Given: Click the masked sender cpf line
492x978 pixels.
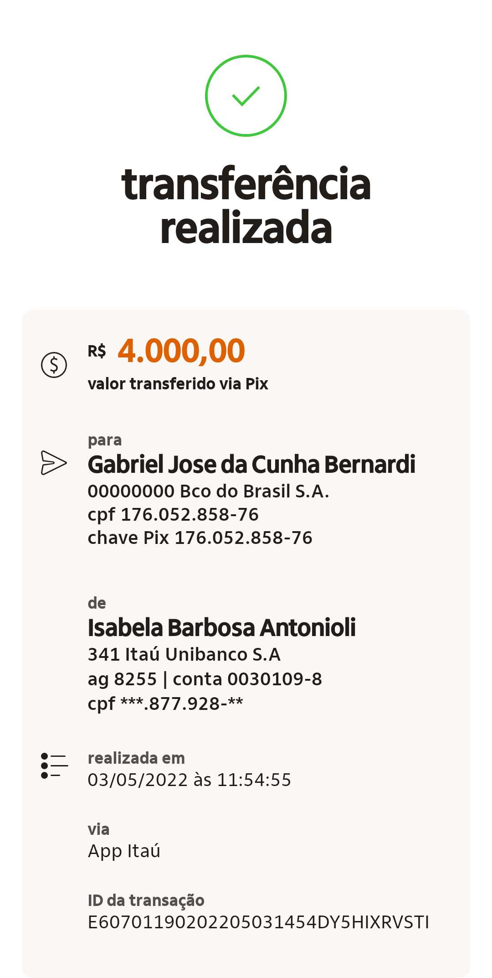Looking at the screenshot, I should [x=165, y=704].
